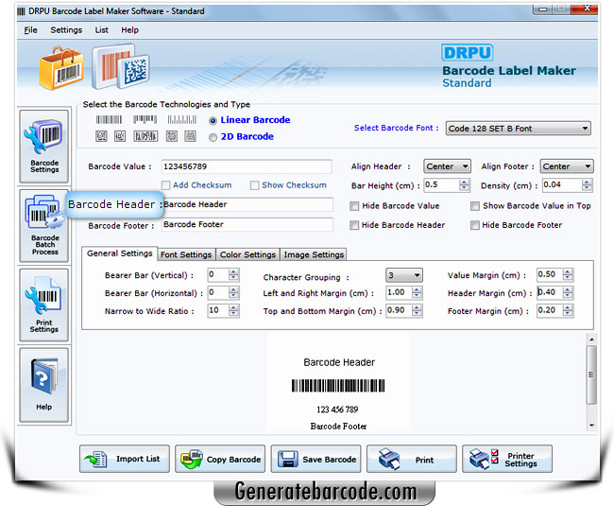
Task: Adjust the Density spinner arrows
Action: point(587,185)
